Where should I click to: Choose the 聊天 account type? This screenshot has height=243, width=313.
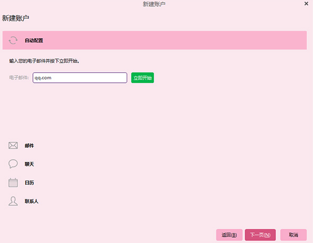29,164
